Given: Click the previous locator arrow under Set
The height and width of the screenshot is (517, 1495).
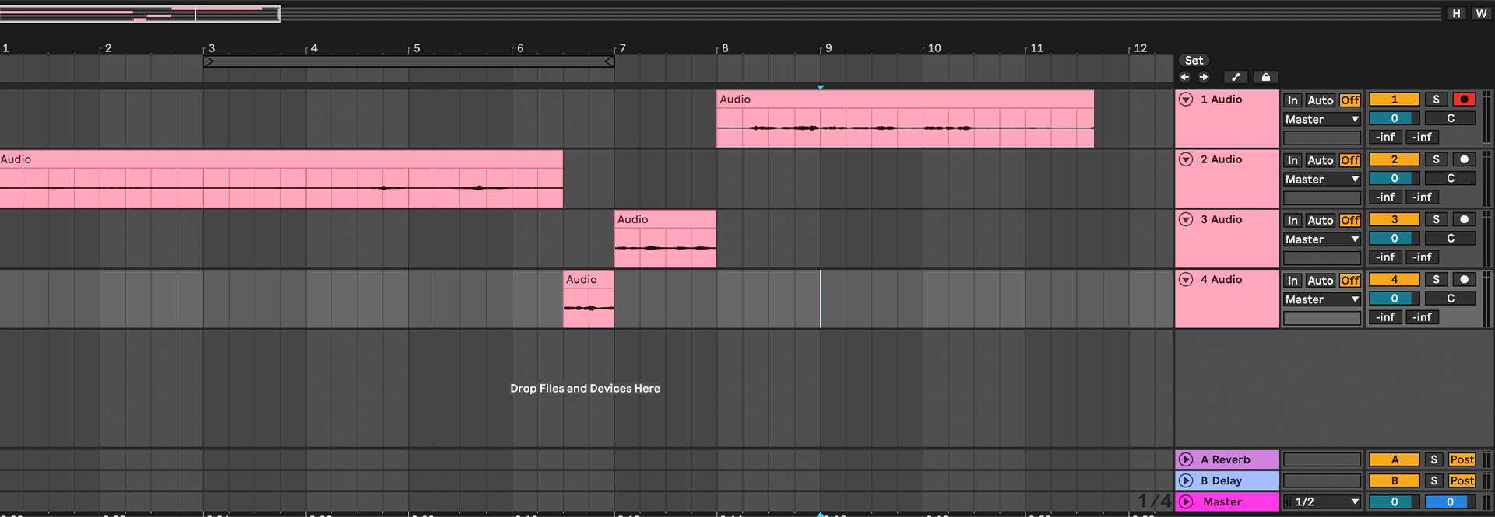Looking at the screenshot, I should pyautogui.click(x=1184, y=77).
